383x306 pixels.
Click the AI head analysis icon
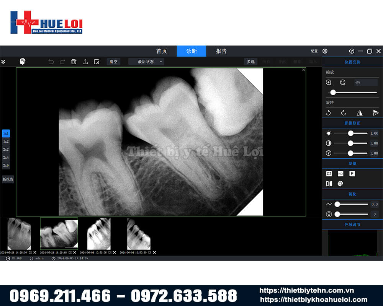tap(23, 61)
